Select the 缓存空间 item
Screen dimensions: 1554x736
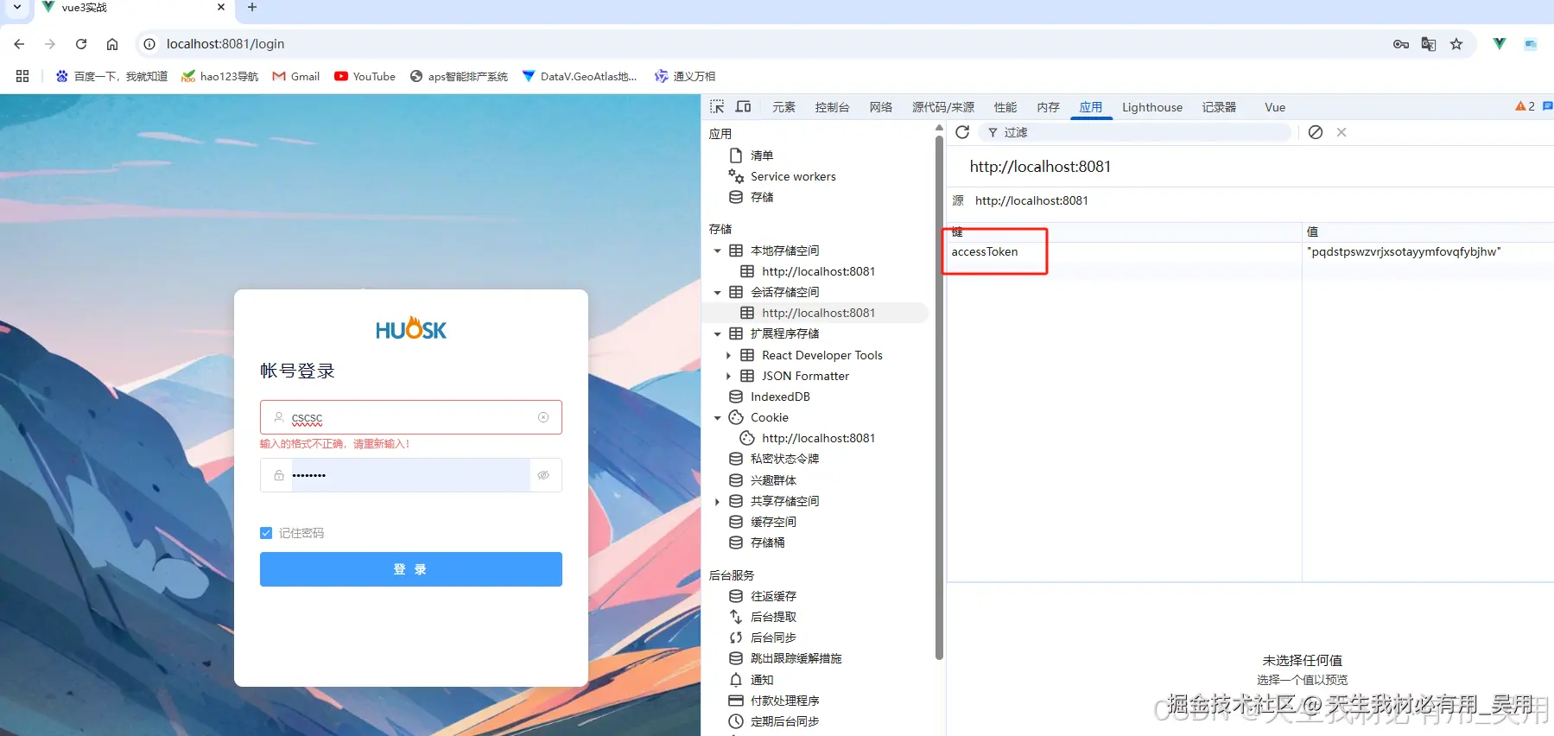click(763, 522)
